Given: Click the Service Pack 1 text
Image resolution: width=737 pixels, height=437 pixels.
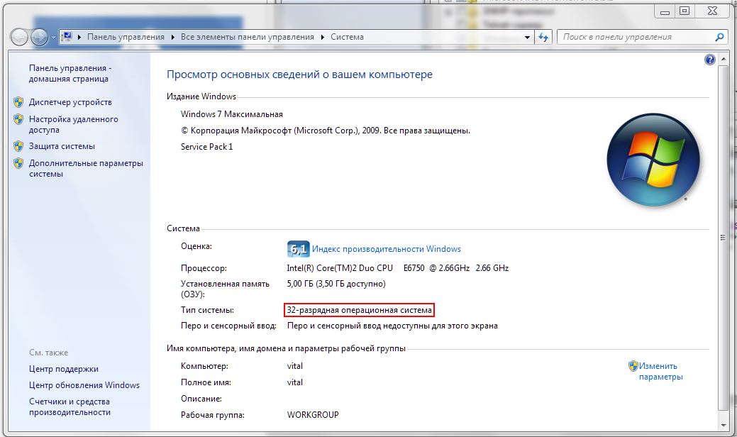Looking at the screenshot, I should (207, 147).
